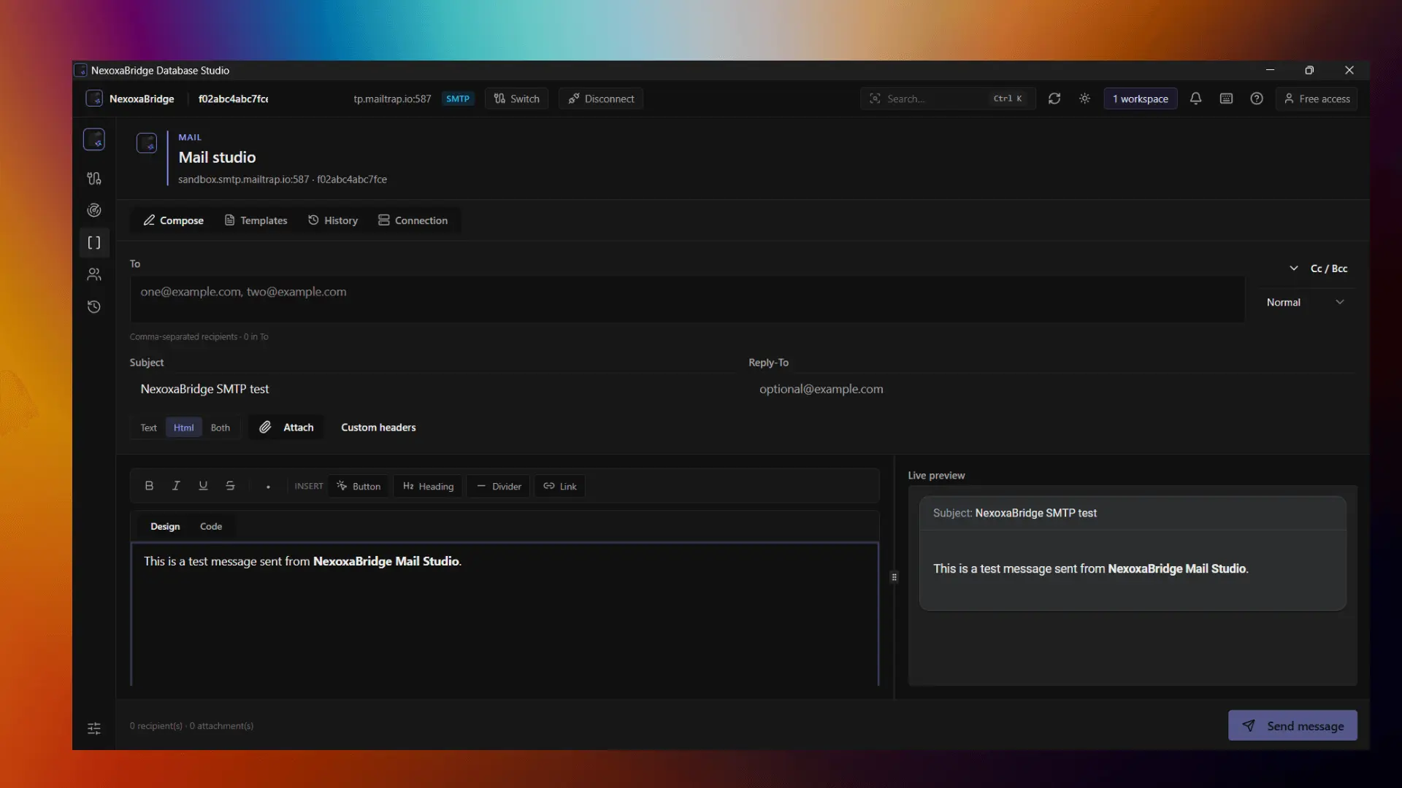Switch to the History tab
Screen dimensions: 1402x788
333,220
